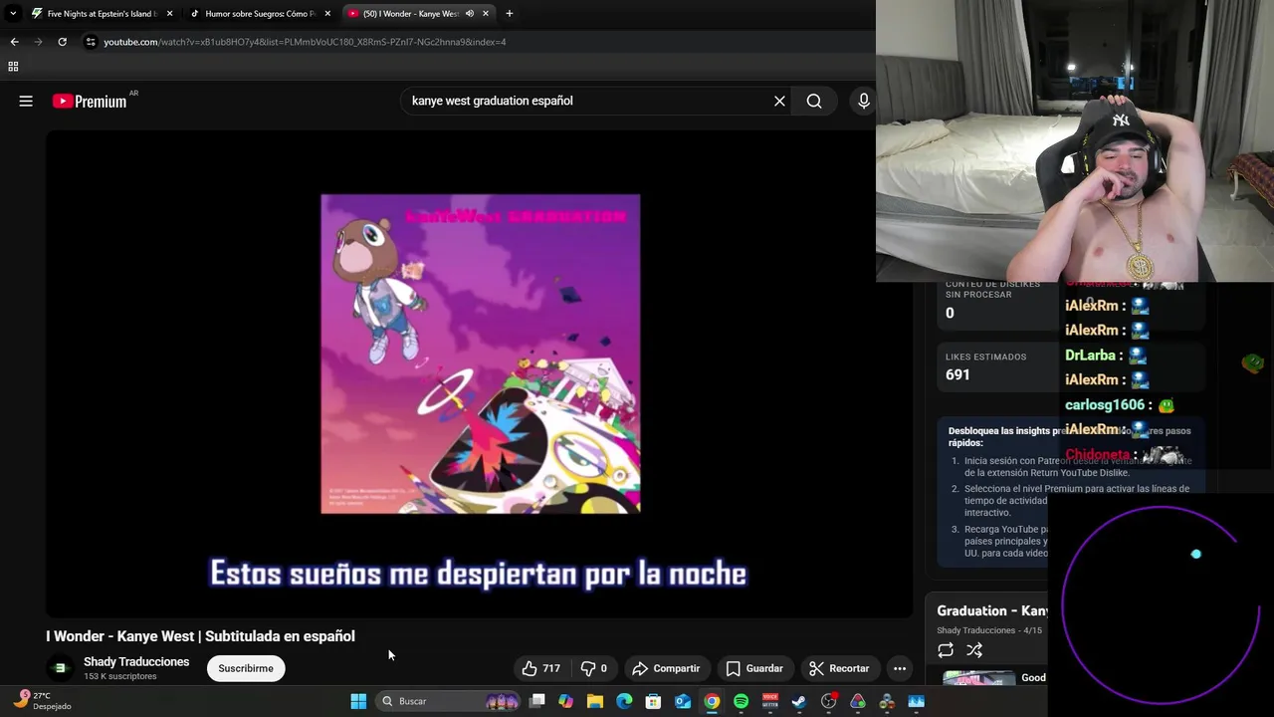Open the three-dot more actions menu
This screenshot has width=1274, height=717.
coord(900,668)
